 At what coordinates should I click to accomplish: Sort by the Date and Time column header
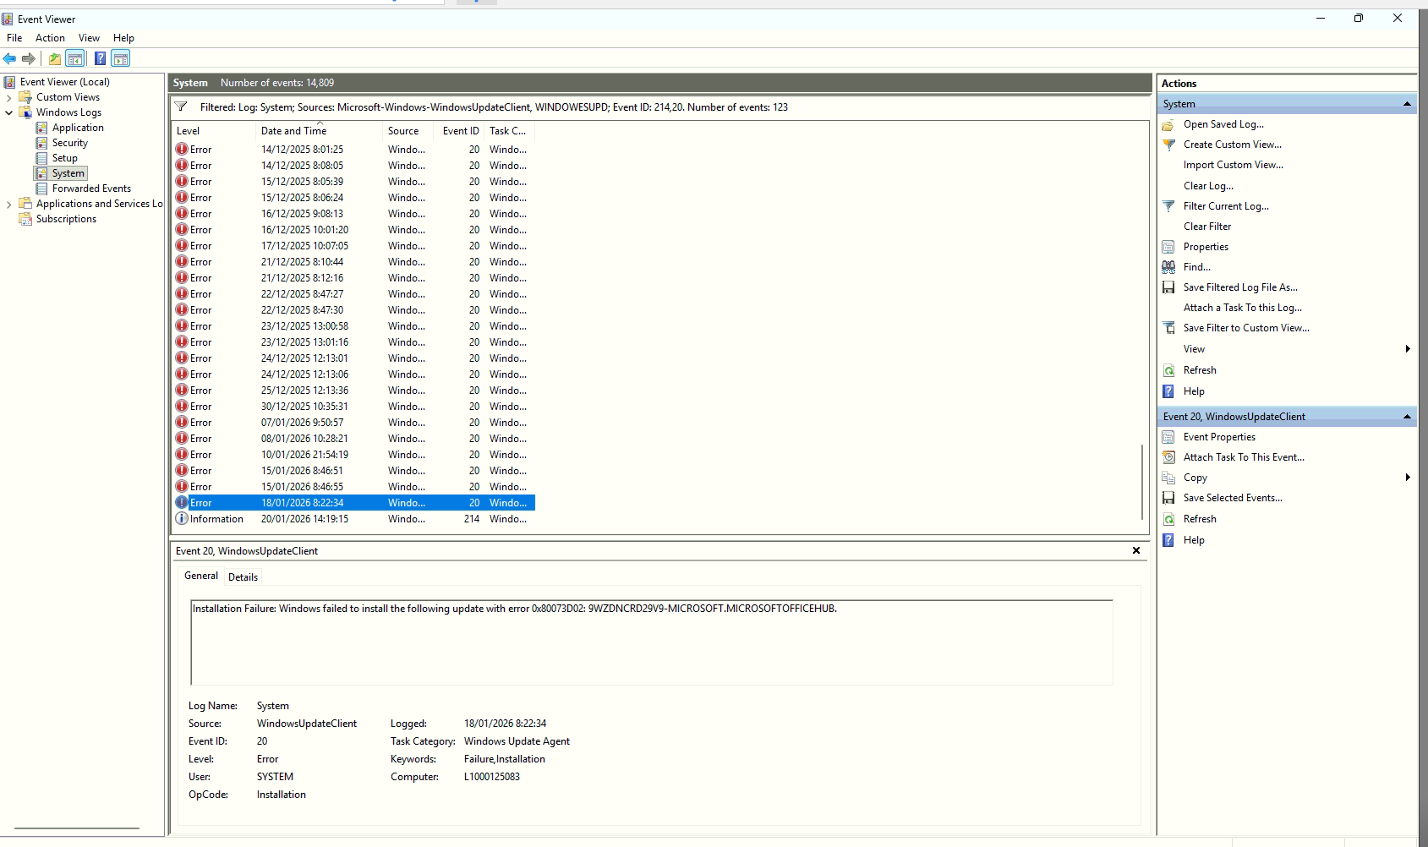pos(293,131)
